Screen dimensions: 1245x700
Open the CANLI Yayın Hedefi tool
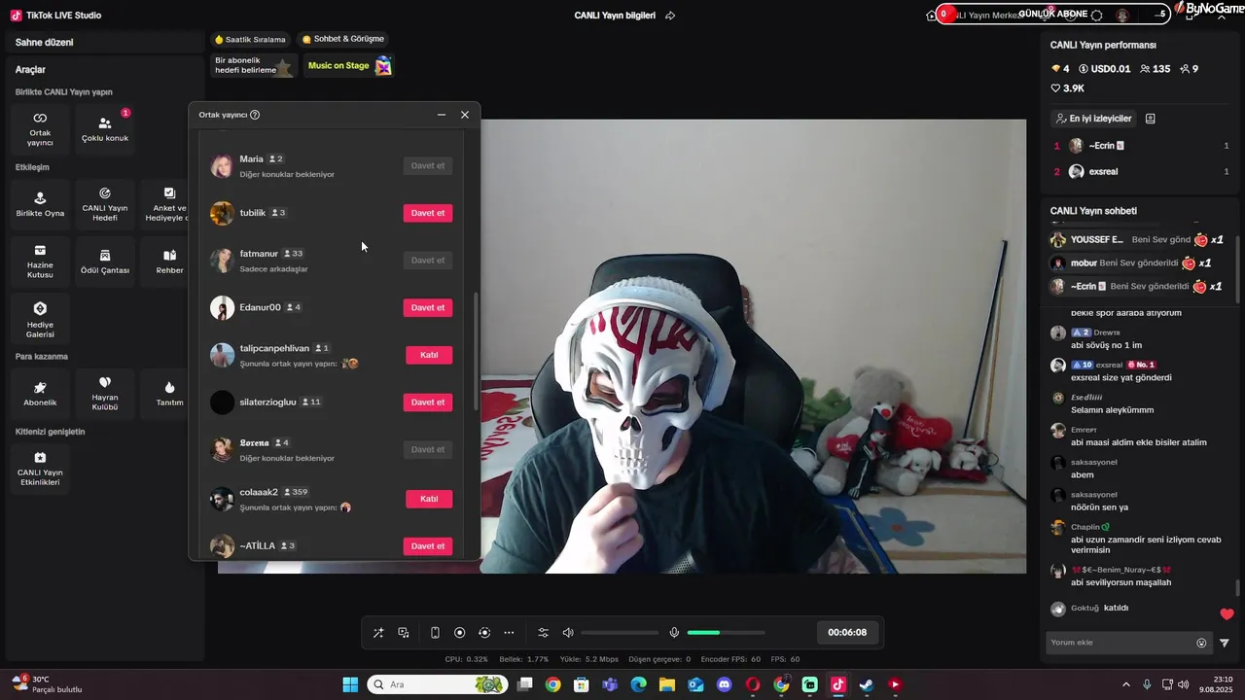coord(104,204)
